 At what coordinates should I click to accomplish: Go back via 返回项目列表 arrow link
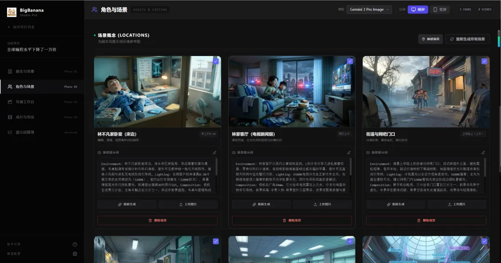[x=21, y=27]
